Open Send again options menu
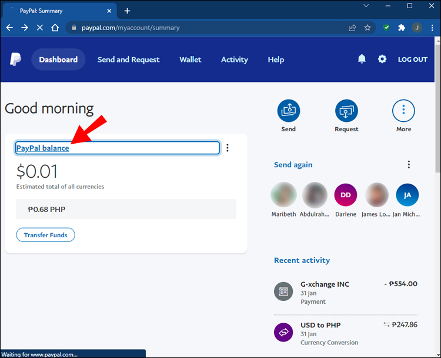441x358 pixels. pyautogui.click(x=409, y=164)
